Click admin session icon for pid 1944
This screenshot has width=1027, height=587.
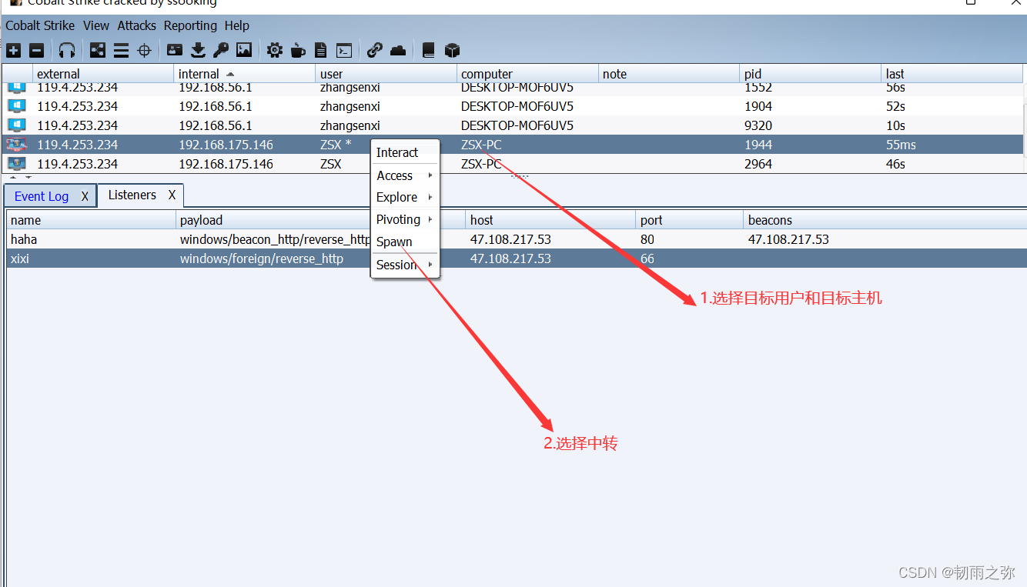17,144
